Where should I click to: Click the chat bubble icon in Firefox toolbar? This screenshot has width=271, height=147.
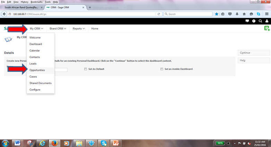tap(251, 14)
